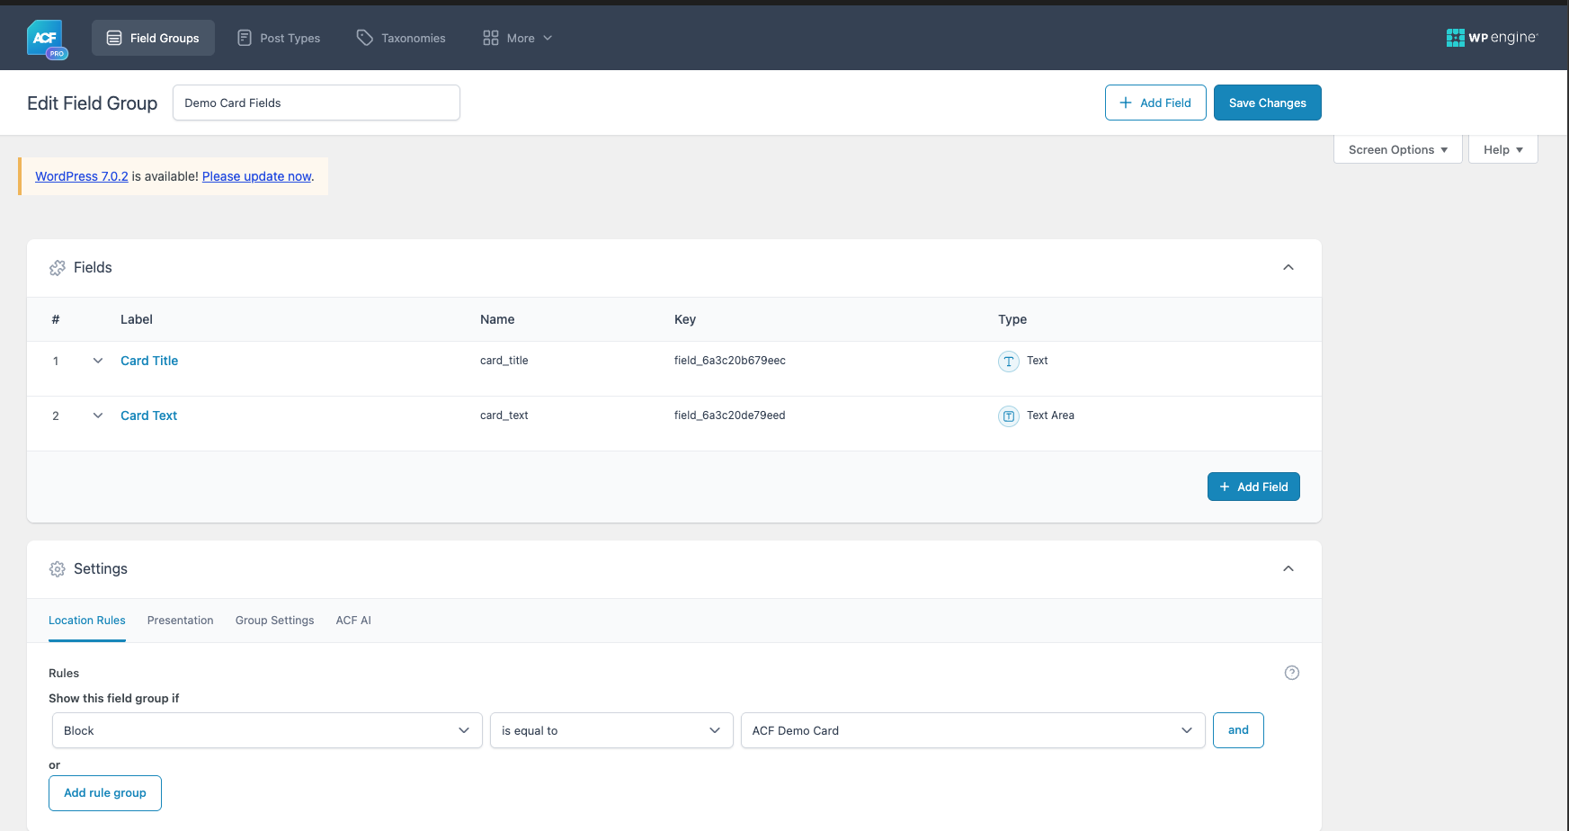Viewport: 1569px width, 831px height.
Task: Click the Text field type icon
Action: coord(1009,362)
